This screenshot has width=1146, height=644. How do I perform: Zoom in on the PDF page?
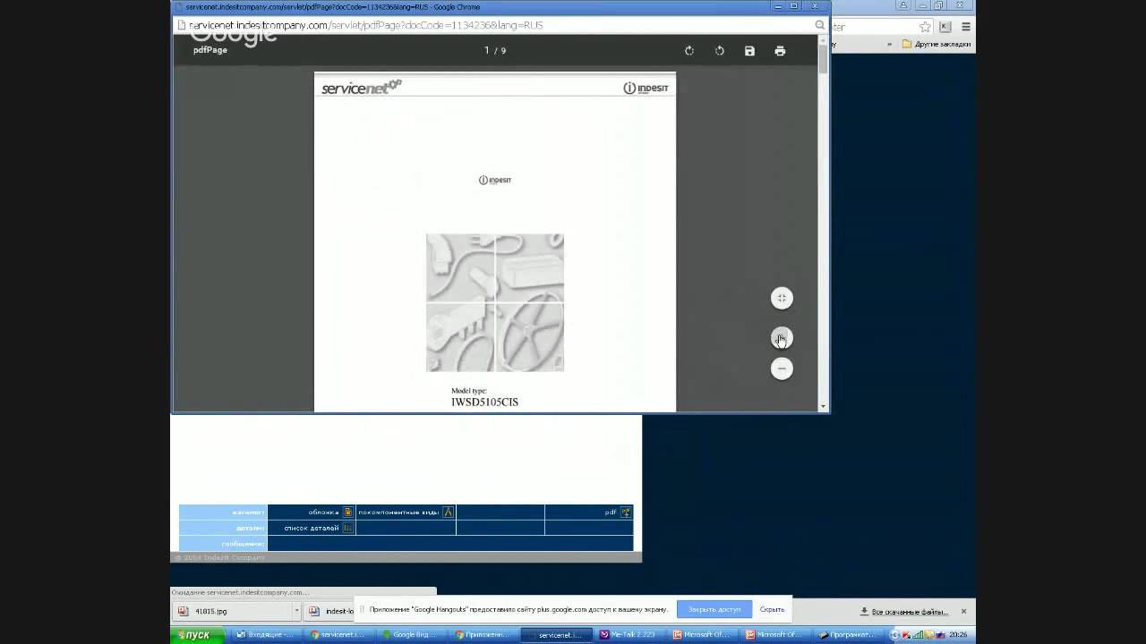pos(782,338)
